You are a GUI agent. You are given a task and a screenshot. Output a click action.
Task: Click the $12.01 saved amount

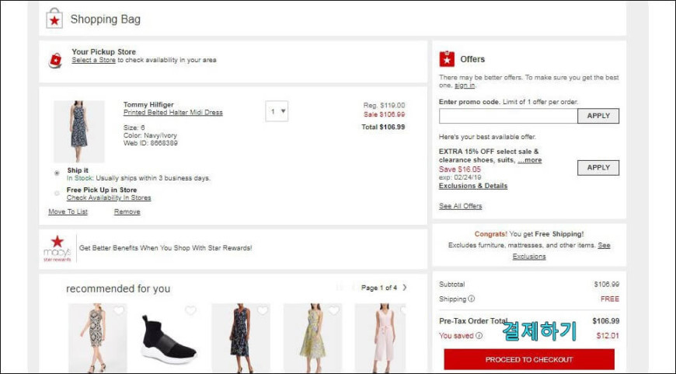pos(608,336)
